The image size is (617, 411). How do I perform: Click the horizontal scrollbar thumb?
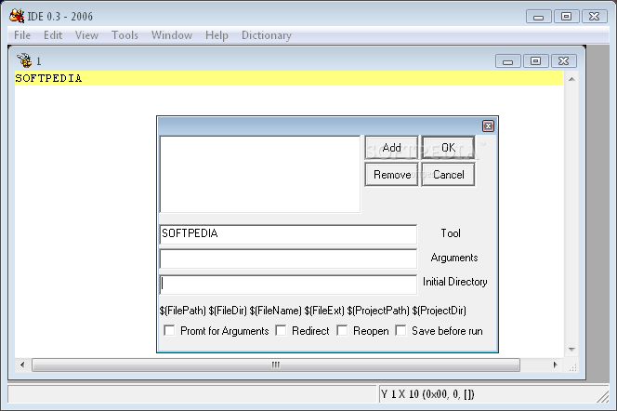point(276,365)
